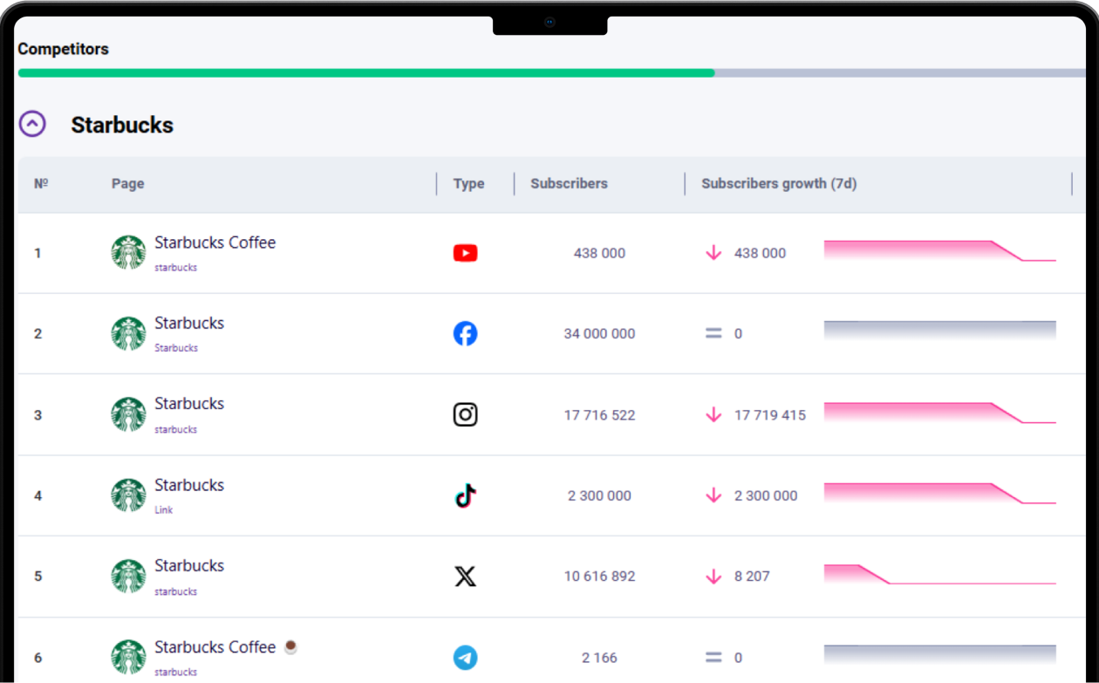Screen dimensions: 1099x683
Task: Click the Competitors progress bar
Action: pos(551,73)
